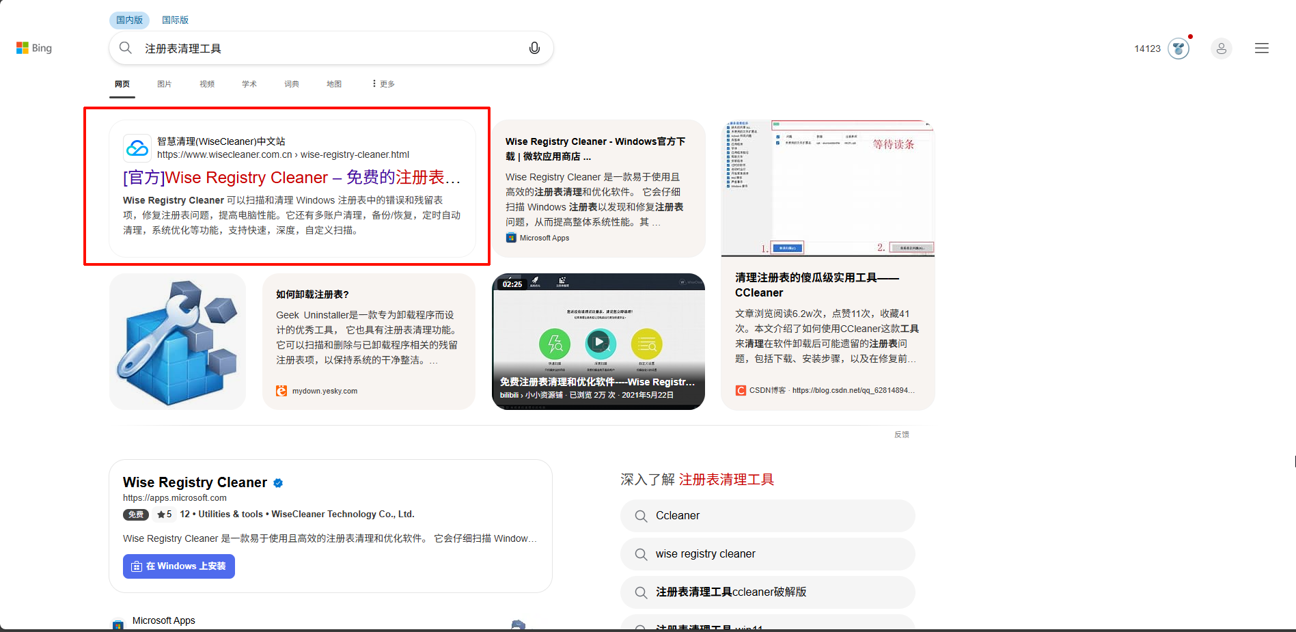Click search icon beside Ccleaner suggestion
Image resolution: width=1296 pixels, height=632 pixels.
[641, 516]
